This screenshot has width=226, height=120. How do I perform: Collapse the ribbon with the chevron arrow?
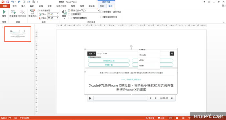[223, 22]
